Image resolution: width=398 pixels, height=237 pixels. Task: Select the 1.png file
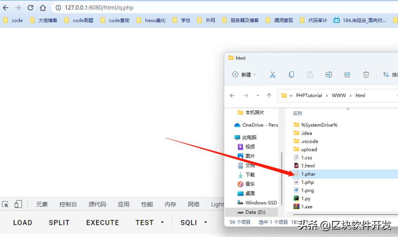(x=304, y=190)
